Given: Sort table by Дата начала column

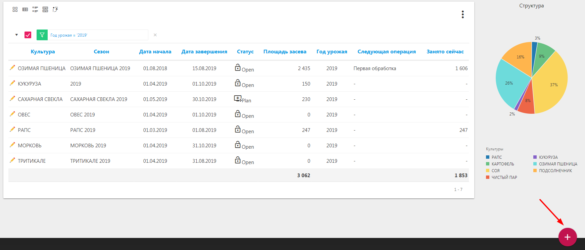Looking at the screenshot, I should tap(155, 52).
